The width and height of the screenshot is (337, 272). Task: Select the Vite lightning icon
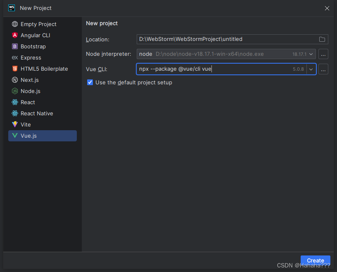tap(15, 124)
